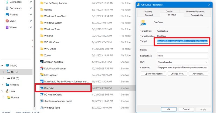Click the WinRAR folder icon
Viewport: 216px width, 113px height.
tap(42, 36)
